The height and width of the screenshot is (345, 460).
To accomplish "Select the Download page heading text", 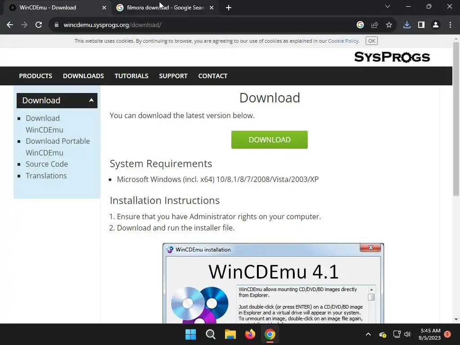I will [270, 97].
